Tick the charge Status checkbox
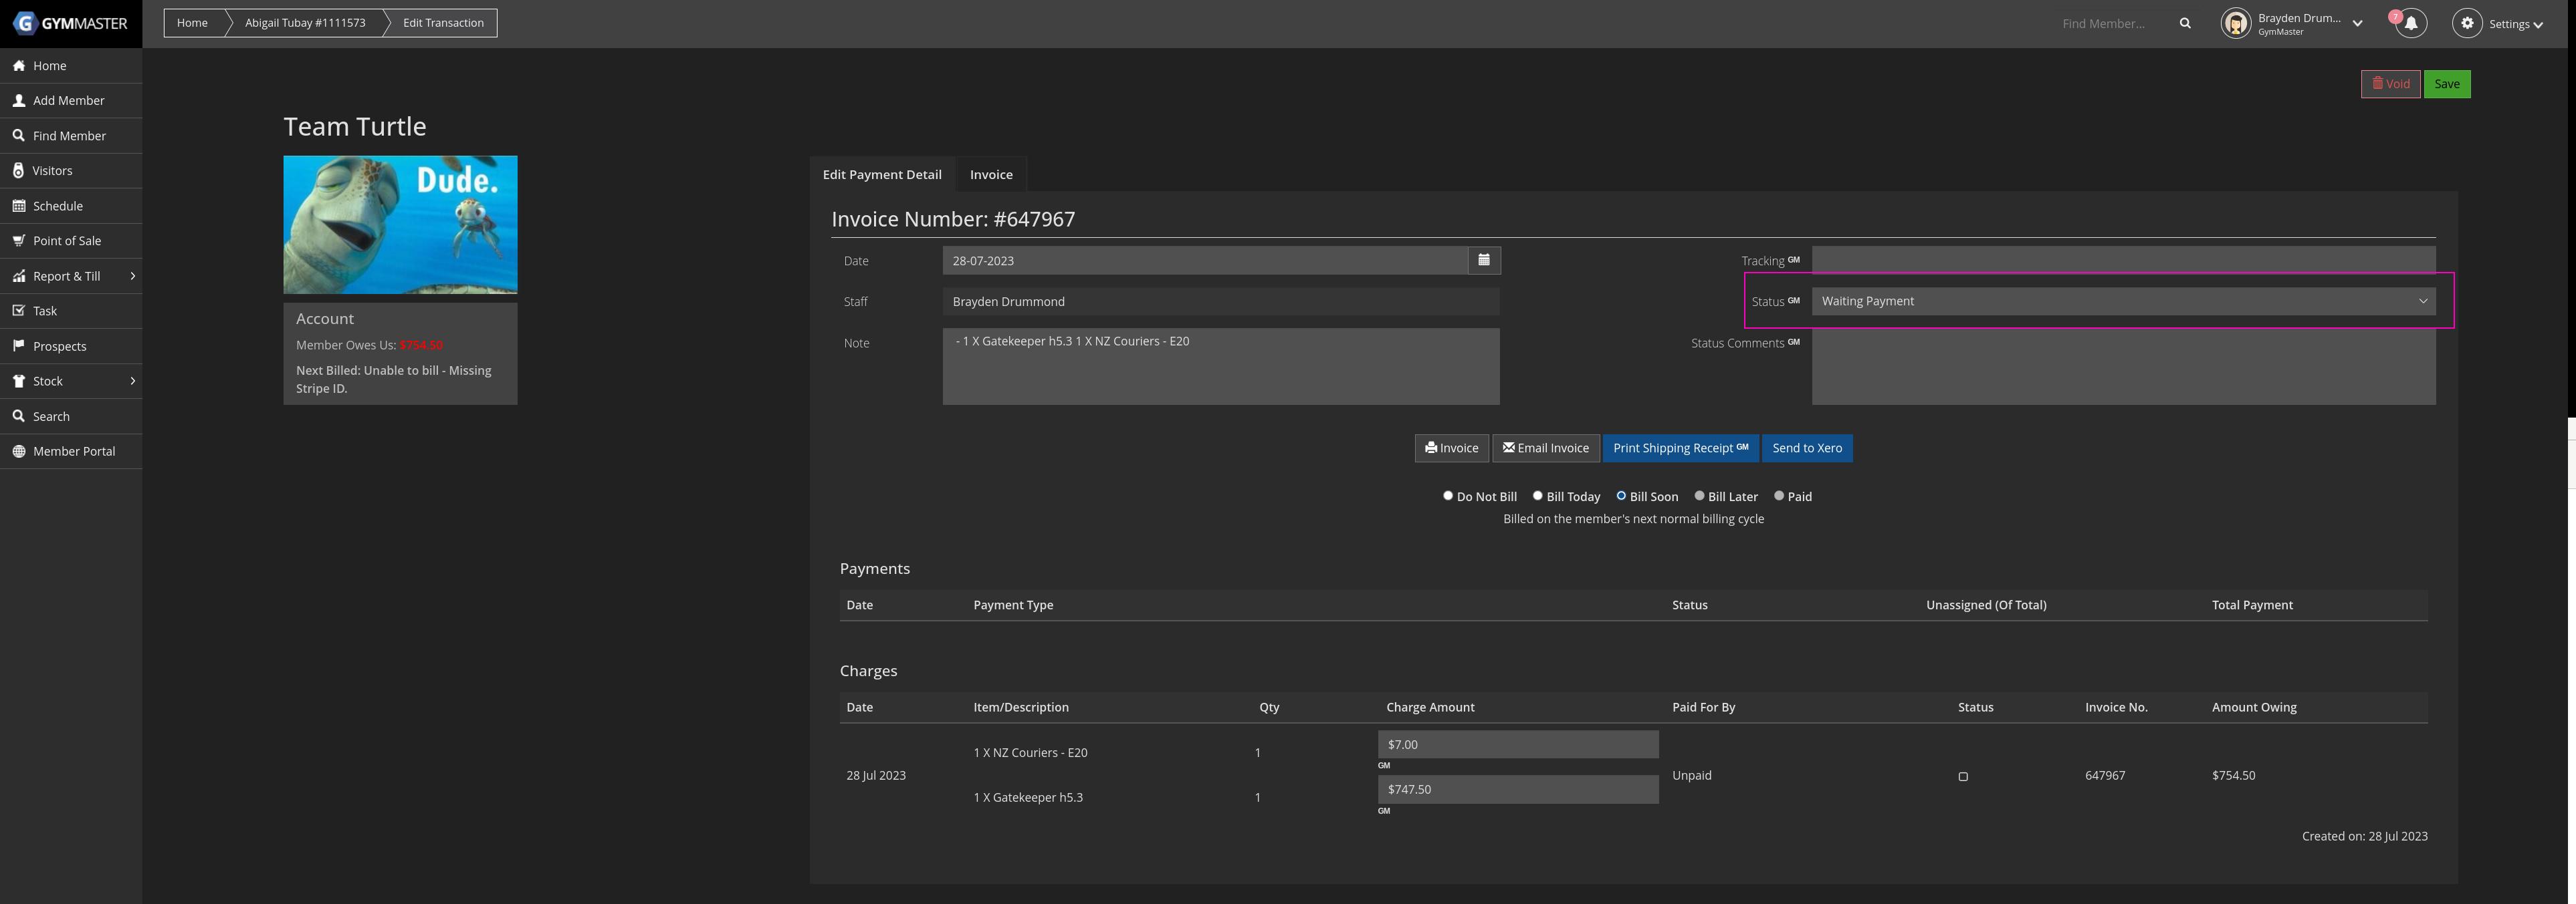 [1963, 776]
